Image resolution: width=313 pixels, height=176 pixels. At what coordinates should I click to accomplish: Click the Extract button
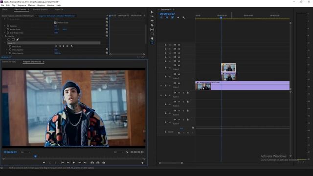tap(98, 163)
